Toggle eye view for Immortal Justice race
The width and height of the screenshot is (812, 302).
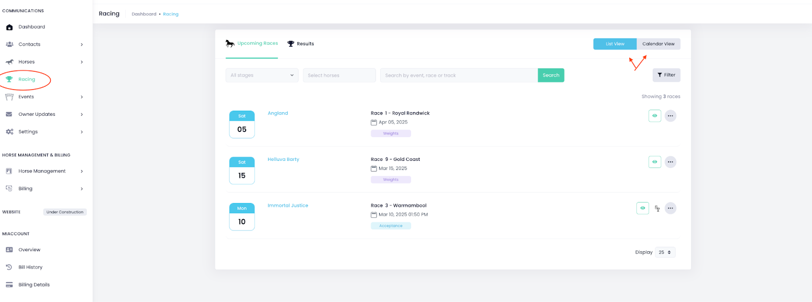point(642,208)
